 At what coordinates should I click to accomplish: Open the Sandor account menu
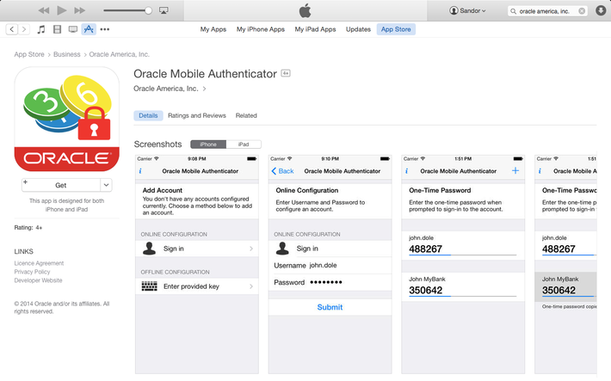tap(467, 10)
